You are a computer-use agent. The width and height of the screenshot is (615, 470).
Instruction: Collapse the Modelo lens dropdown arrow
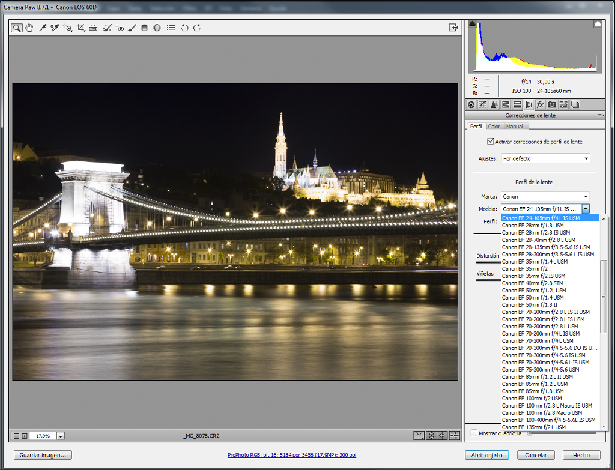(x=586, y=209)
